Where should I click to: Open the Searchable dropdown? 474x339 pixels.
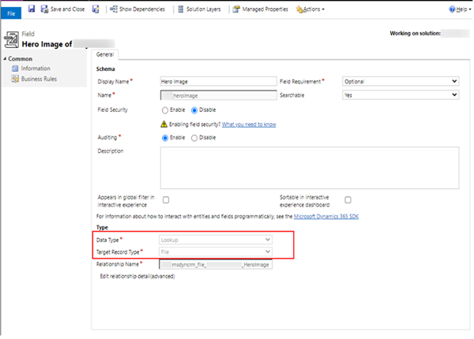400,95
